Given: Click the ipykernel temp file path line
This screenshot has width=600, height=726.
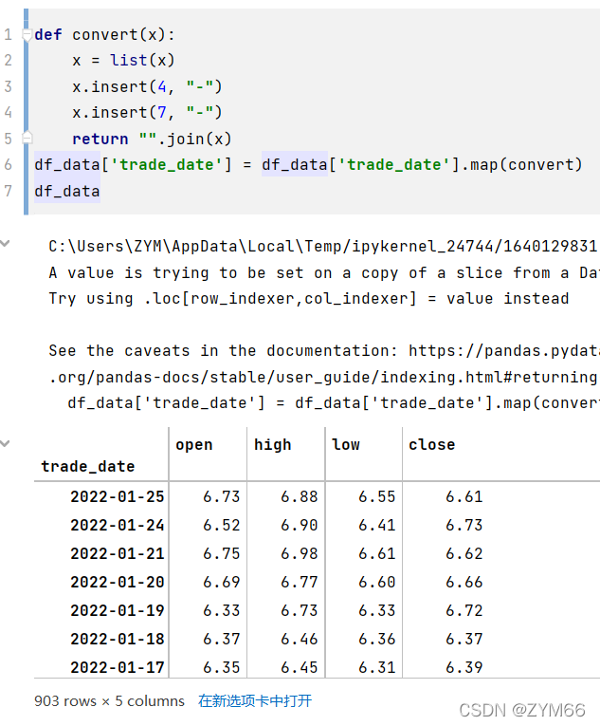Looking at the screenshot, I should (x=323, y=246).
